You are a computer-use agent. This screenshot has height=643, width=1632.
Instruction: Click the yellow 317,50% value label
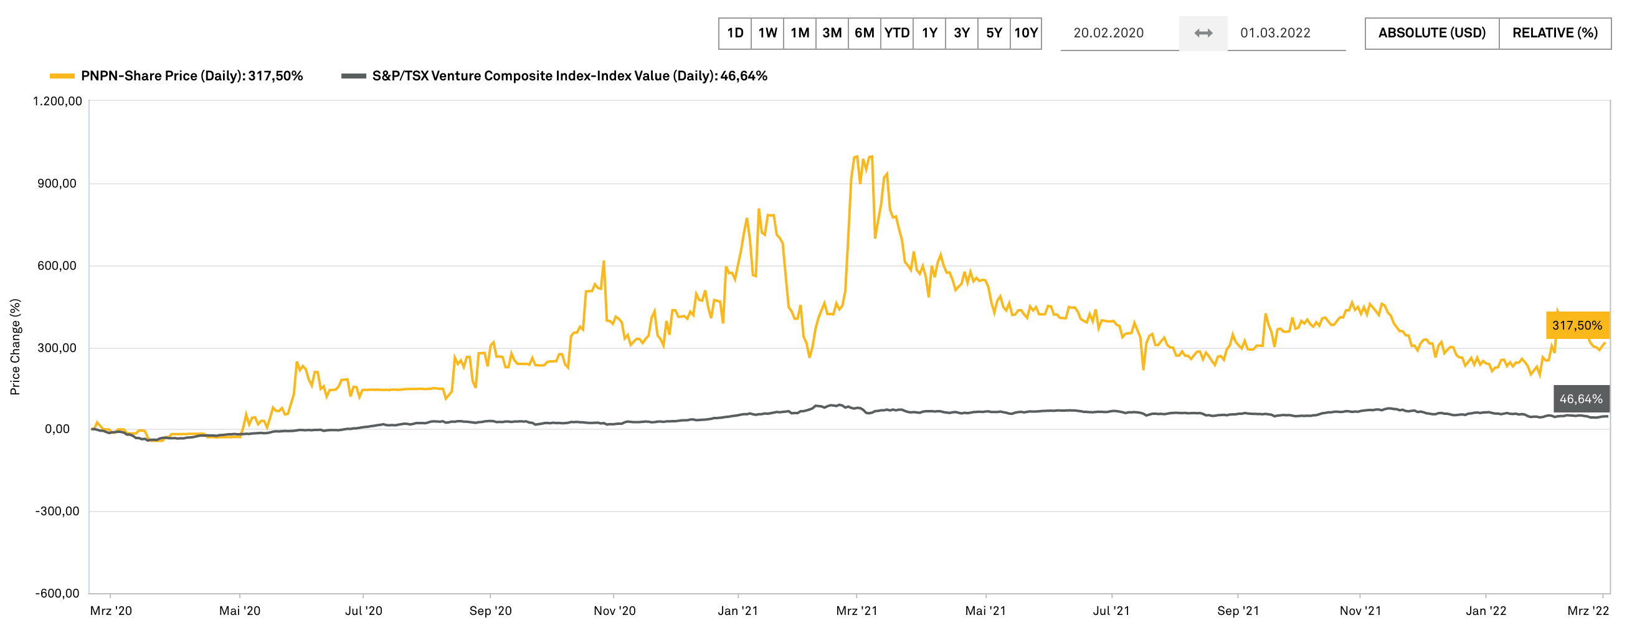(x=1576, y=326)
